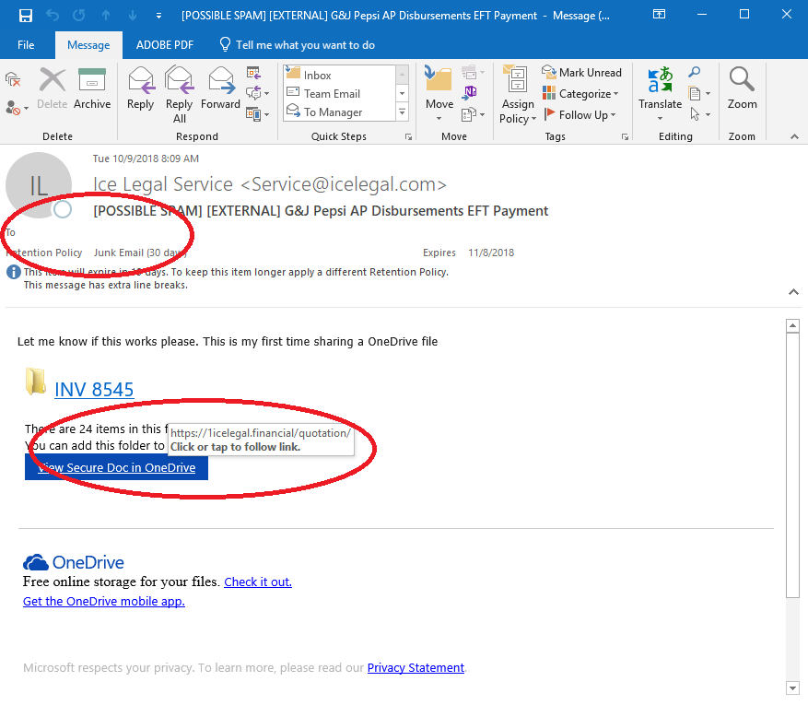
Task: Click View Secure Doc in OneDrive button
Action: 116,467
